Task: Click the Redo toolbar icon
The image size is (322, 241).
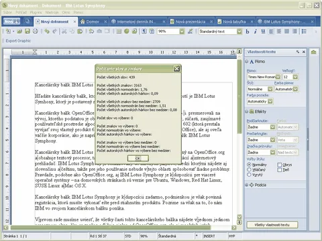Action: click(54, 31)
